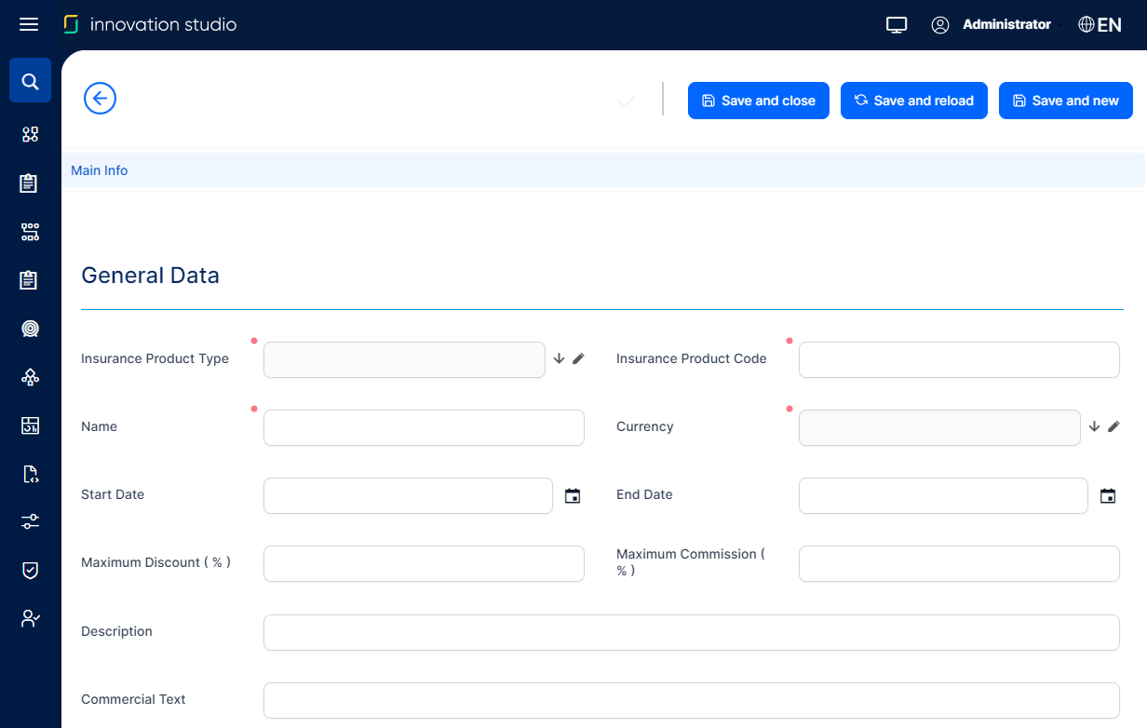This screenshot has height=728, width=1147.
Task: Click Save and new button
Action: [x=1065, y=101]
